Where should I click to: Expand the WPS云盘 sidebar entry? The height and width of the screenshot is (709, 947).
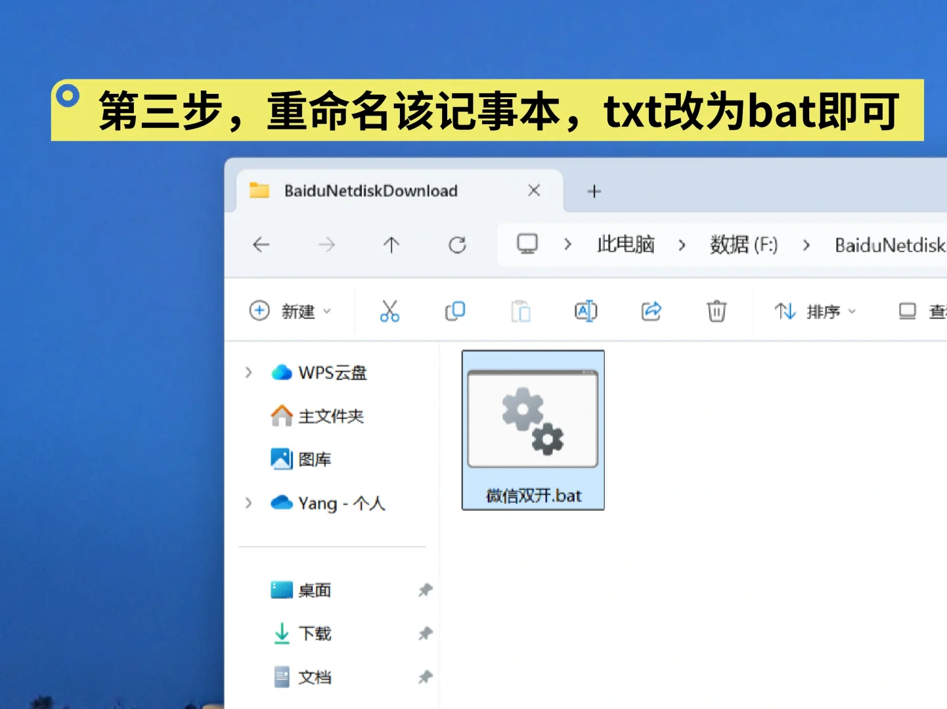coord(248,372)
